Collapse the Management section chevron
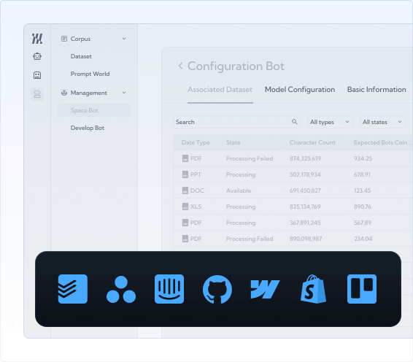 124,93
